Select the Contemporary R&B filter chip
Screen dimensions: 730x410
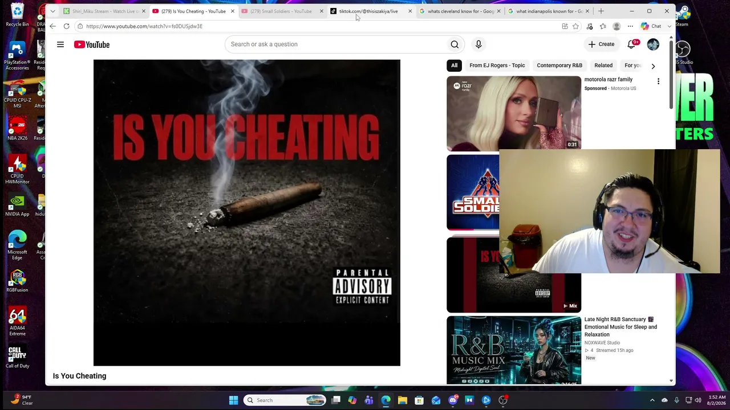(559, 65)
